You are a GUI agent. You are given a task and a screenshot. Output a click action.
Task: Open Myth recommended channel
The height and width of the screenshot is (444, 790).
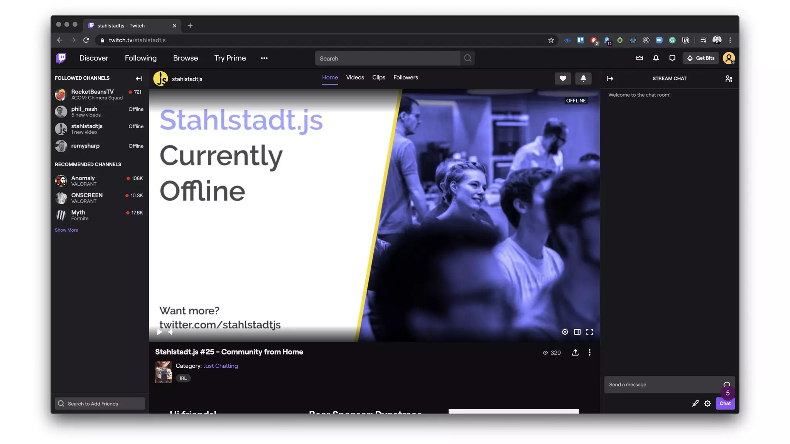(100, 215)
